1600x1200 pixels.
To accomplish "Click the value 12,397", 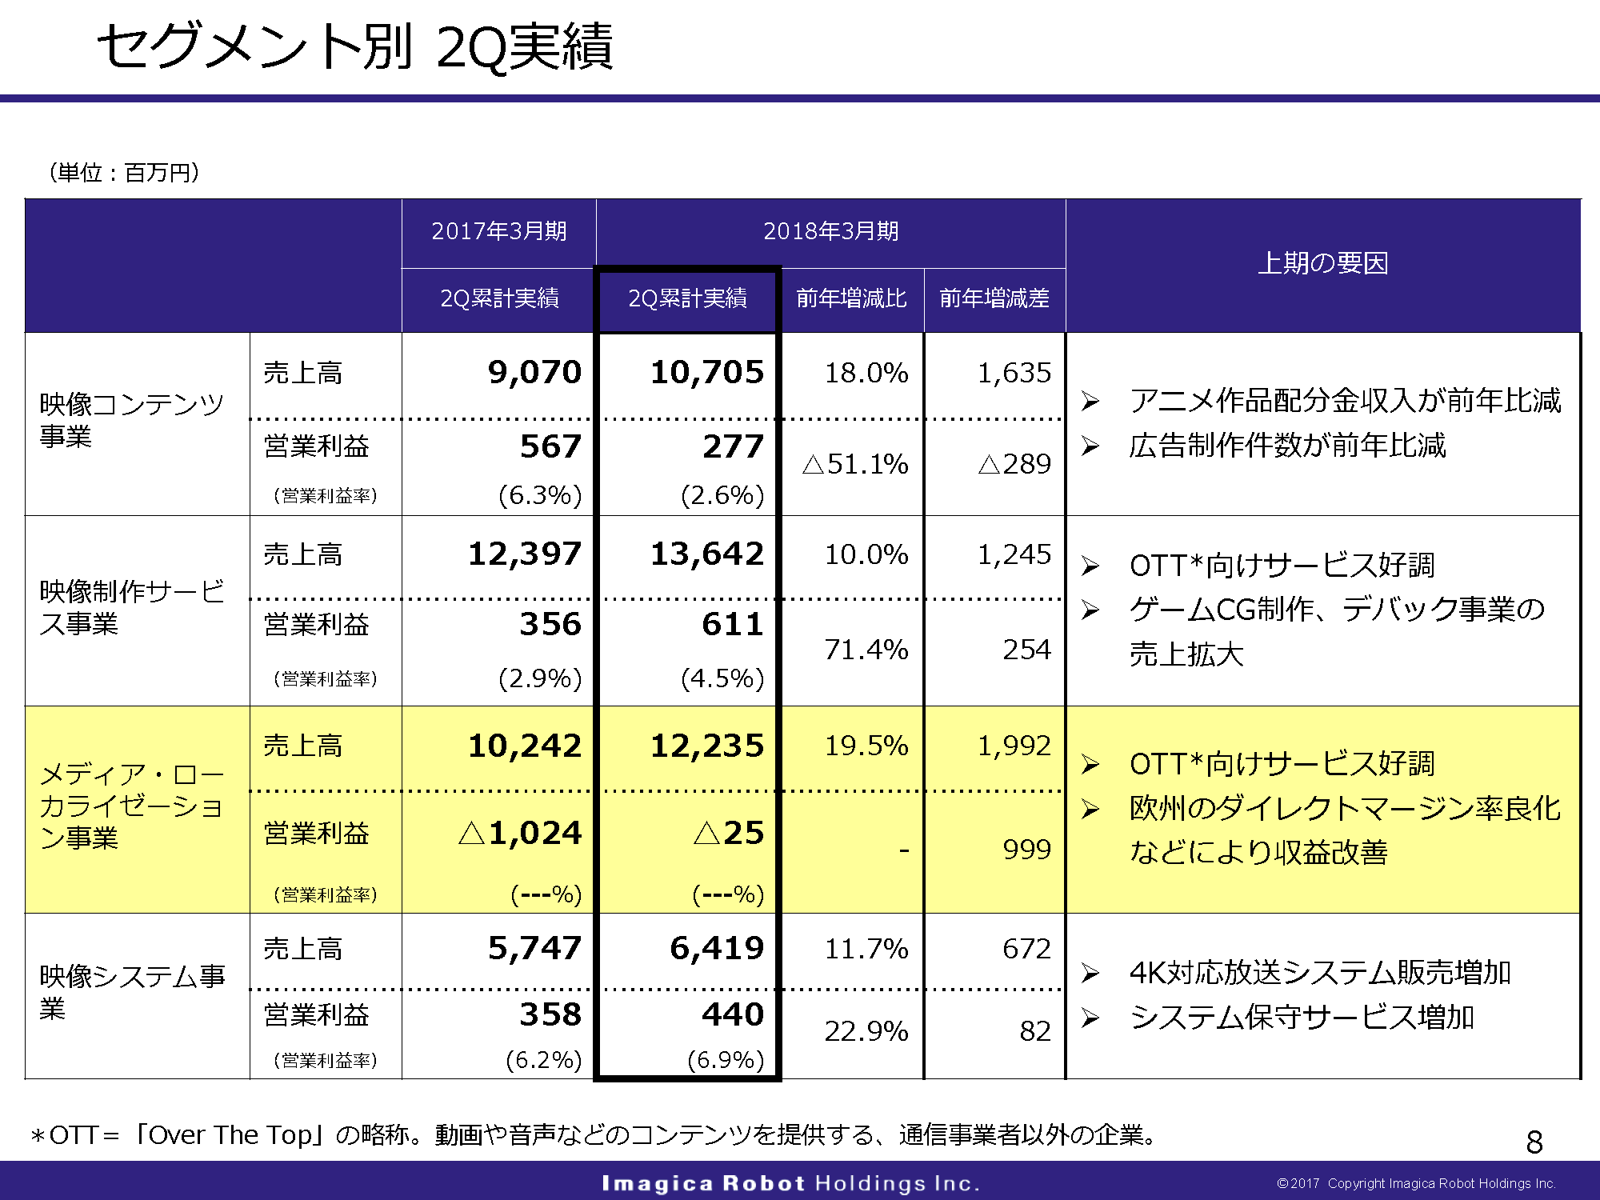I will tap(525, 554).
